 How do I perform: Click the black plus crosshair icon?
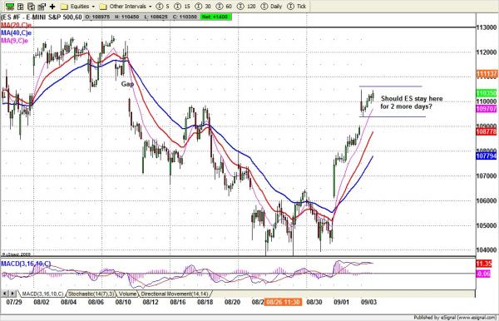(52, 6)
